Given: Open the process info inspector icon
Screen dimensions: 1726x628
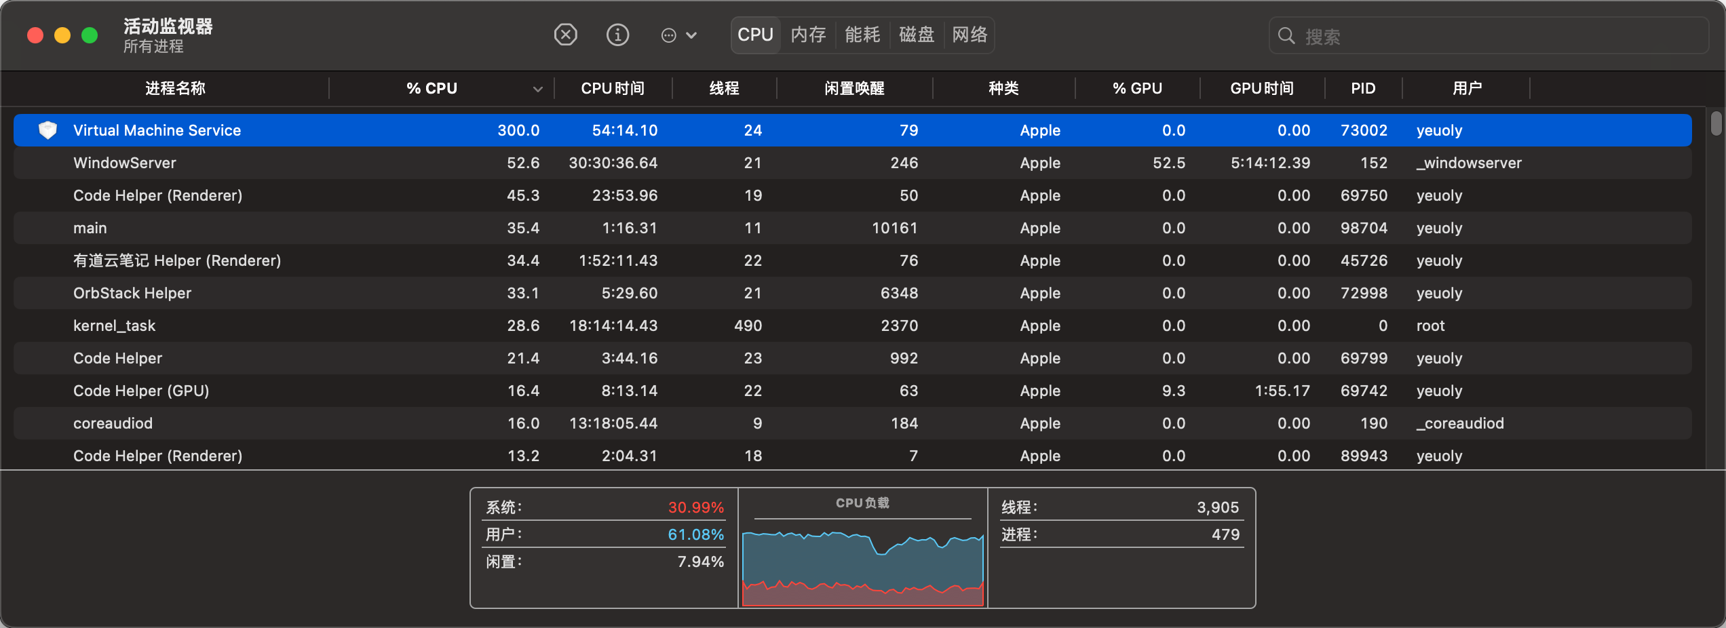Looking at the screenshot, I should 617,35.
